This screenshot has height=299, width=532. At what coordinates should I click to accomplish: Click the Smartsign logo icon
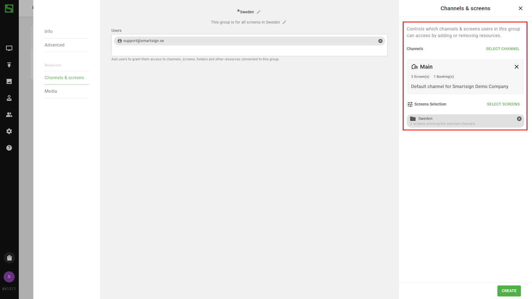coord(9,8)
